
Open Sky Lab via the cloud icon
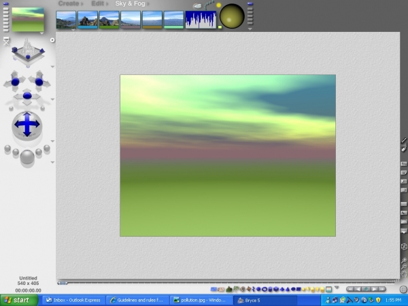coord(197,6)
